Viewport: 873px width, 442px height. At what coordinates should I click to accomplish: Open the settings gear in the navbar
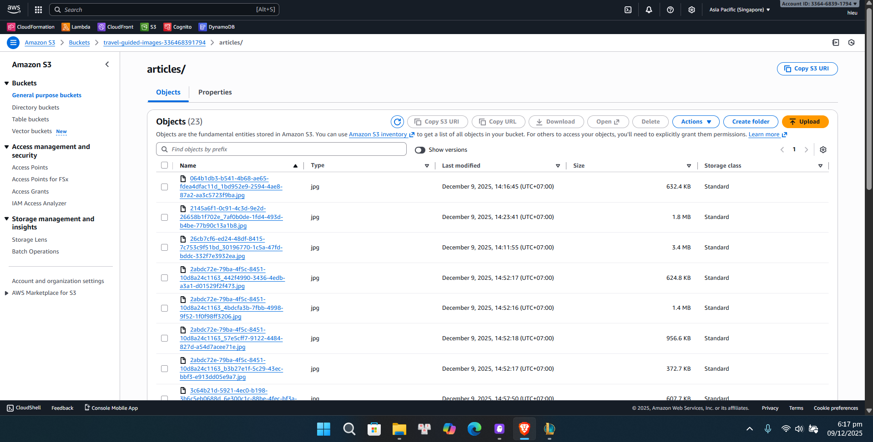tap(691, 10)
